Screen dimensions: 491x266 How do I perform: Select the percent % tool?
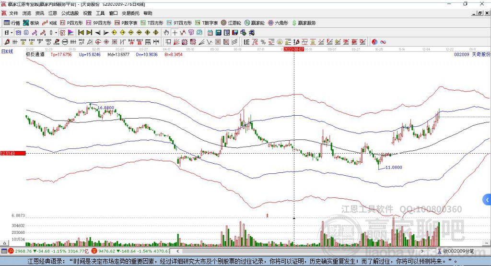pos(263,42)
